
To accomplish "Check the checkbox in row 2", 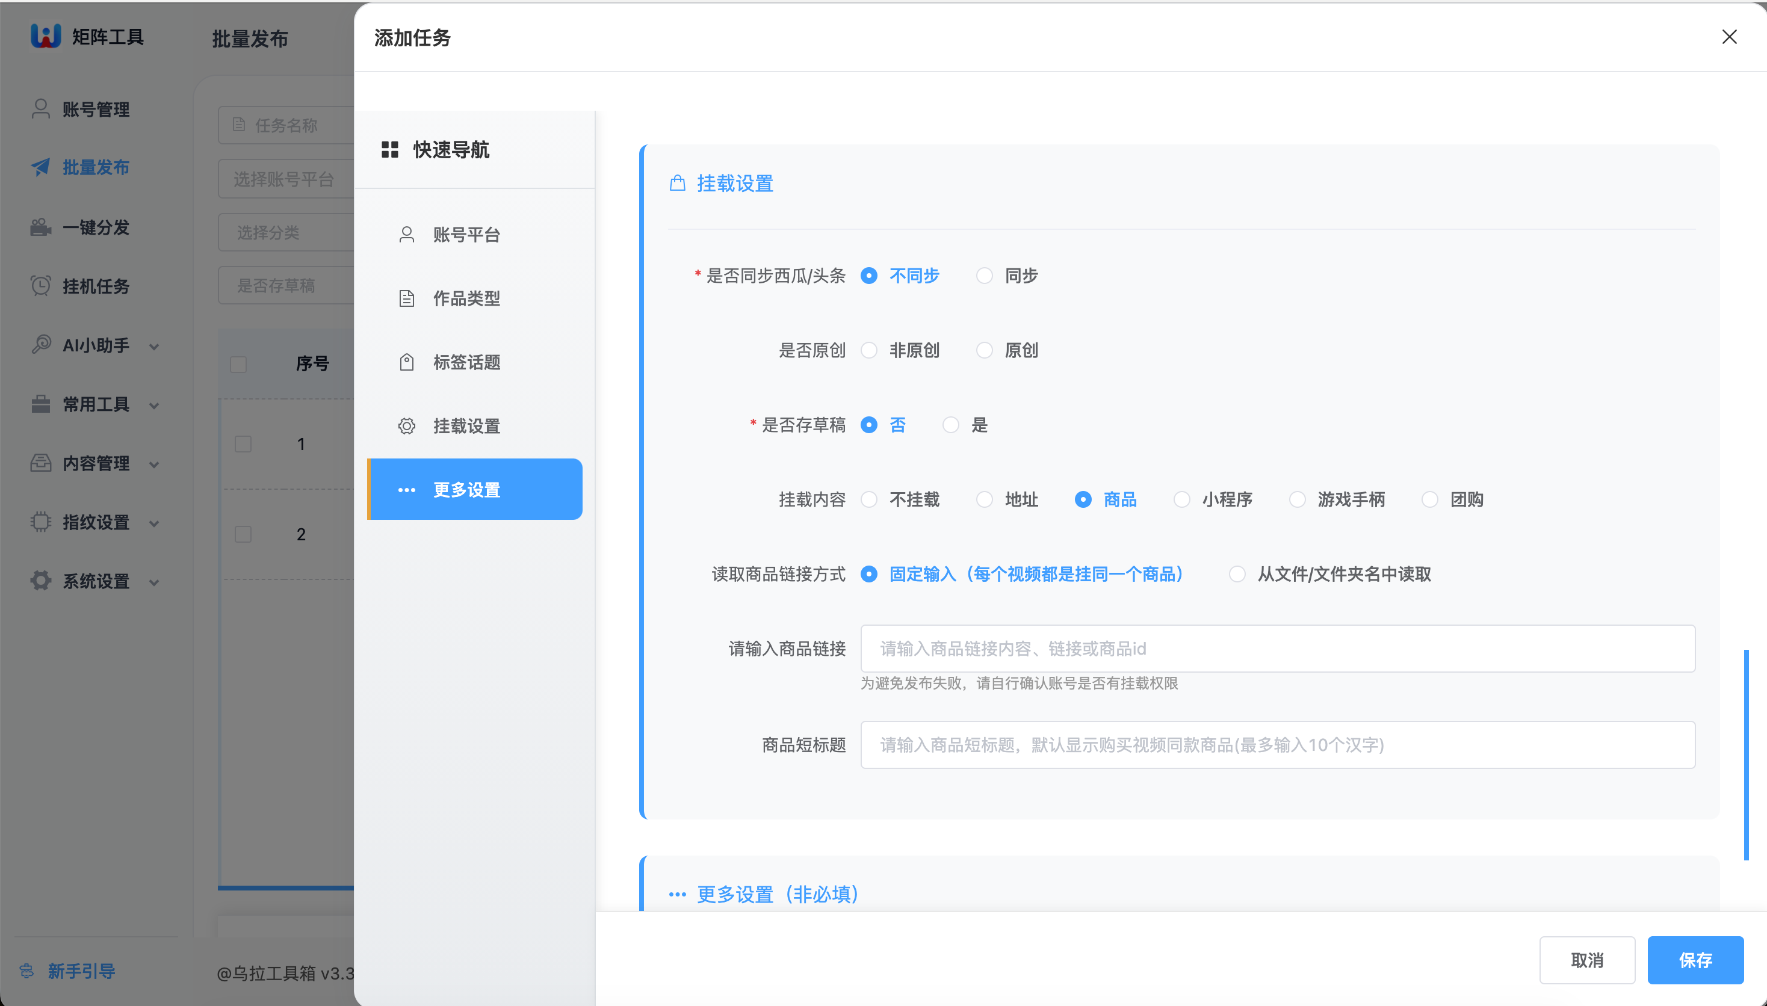I will pos(243,534).
